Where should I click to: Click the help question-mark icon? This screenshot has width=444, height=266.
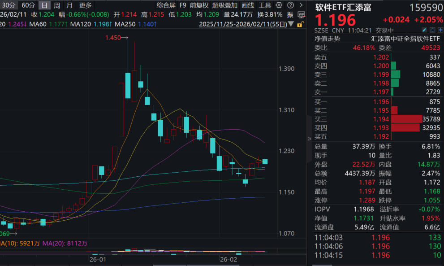click(290, 5)
